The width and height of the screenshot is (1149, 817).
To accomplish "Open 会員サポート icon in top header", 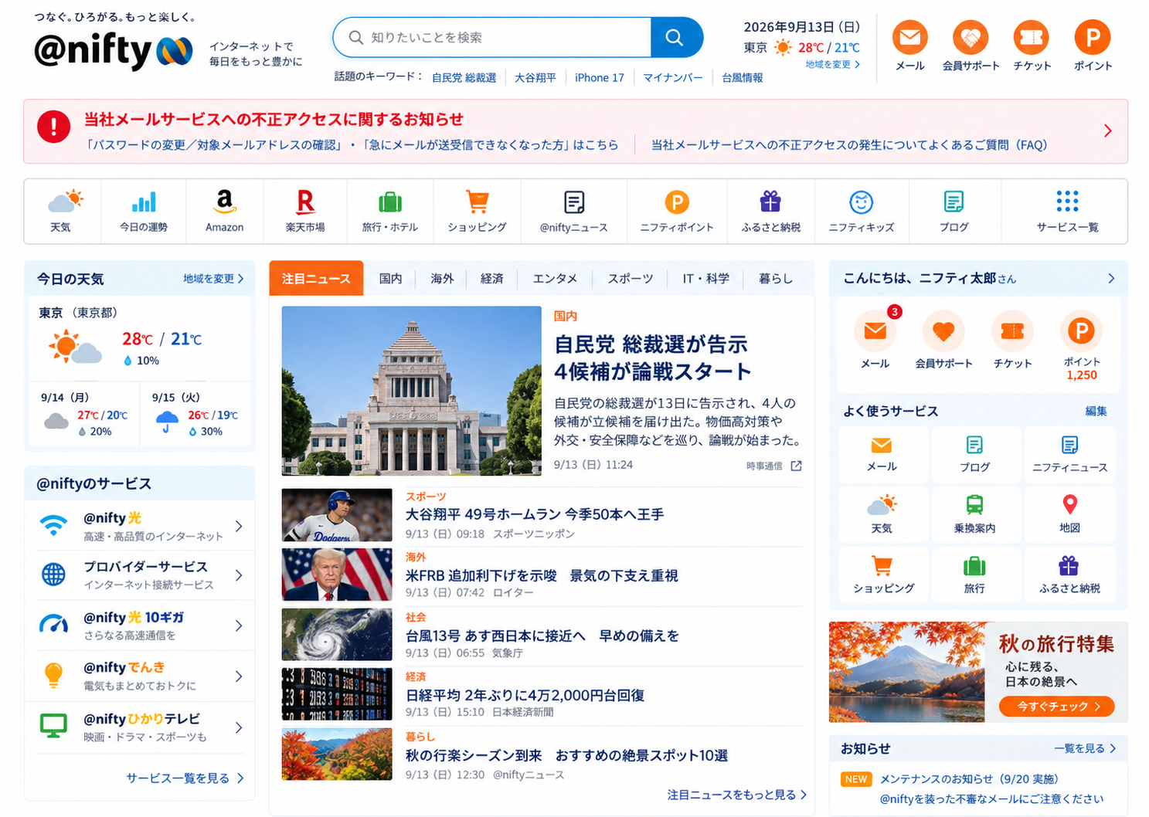I will pyautogui.click(x=971, y=37).
